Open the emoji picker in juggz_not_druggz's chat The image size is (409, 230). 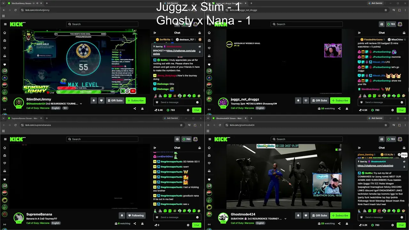402,102
